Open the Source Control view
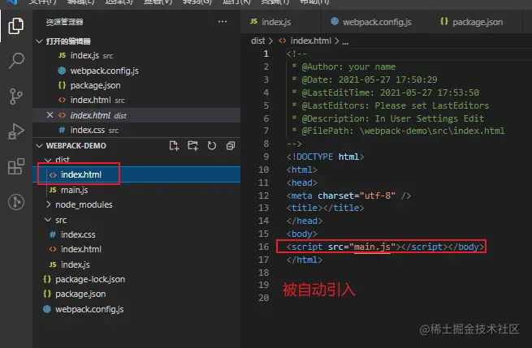This screenshot has width=532, height=348. [16, 97]
